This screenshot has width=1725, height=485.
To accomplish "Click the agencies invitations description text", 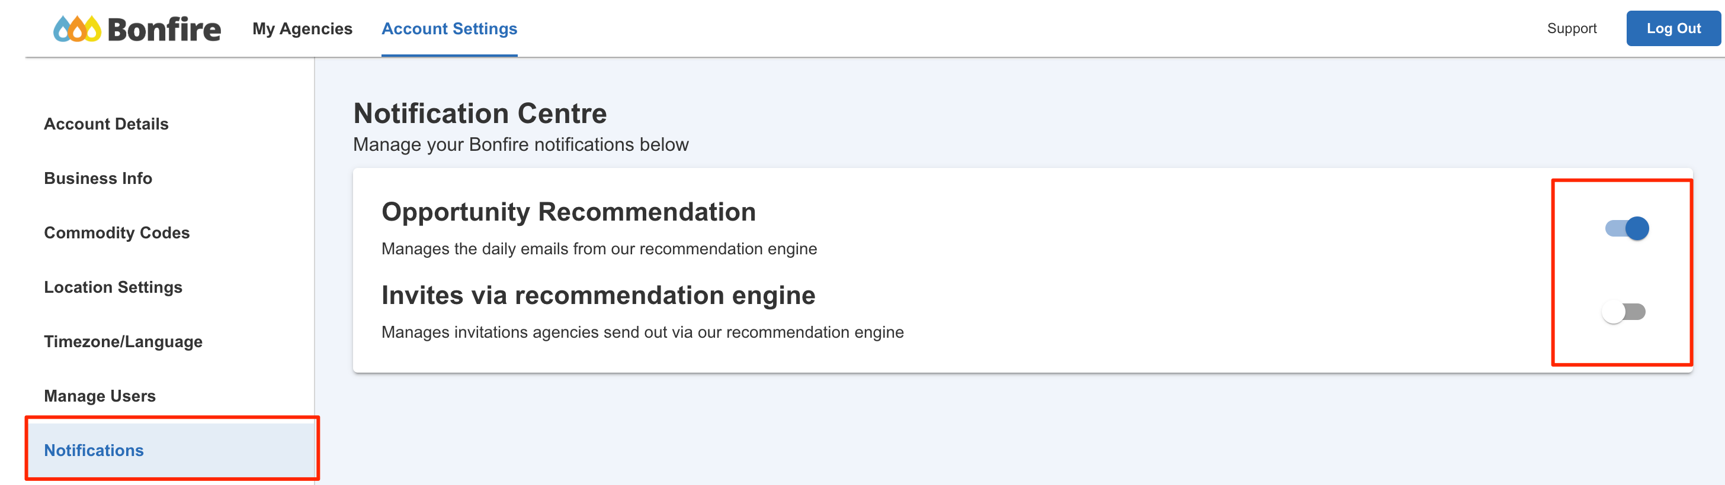I will click(642, 332).
